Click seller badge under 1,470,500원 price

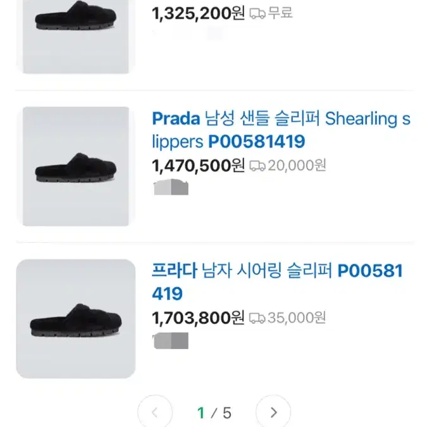click(171, 187)
